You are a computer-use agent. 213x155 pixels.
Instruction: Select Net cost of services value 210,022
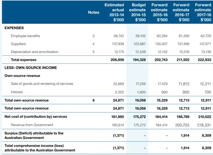pyautogui.click(x=205, y=117)
